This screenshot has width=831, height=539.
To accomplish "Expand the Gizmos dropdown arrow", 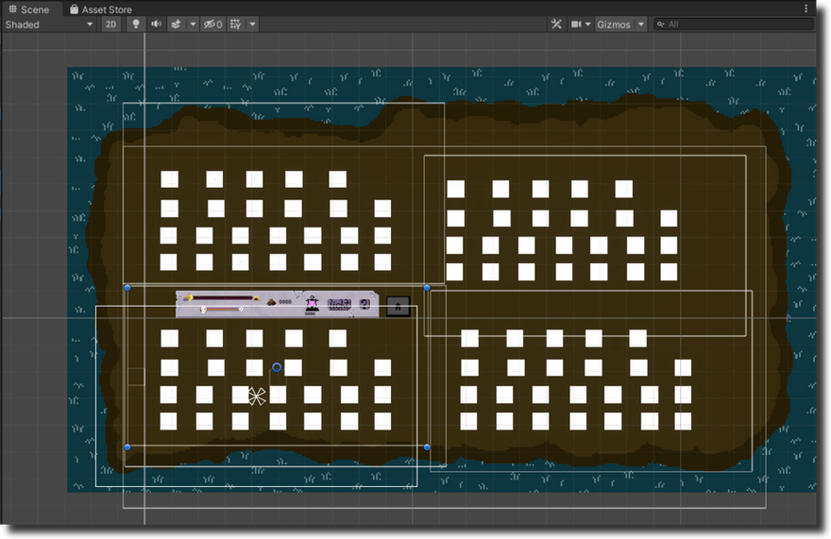I will pos(641,25).
